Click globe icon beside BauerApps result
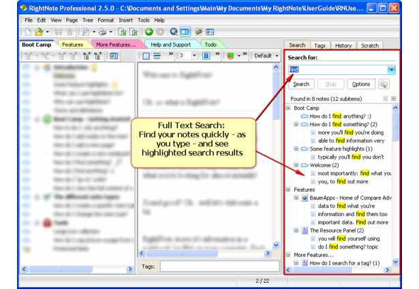419x289 pixels. (305, 198)
